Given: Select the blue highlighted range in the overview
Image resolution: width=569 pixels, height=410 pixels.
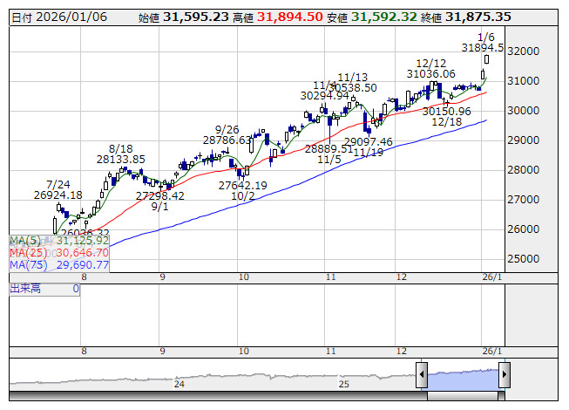Looking at the screenshot, I should [x=463, y=379].
